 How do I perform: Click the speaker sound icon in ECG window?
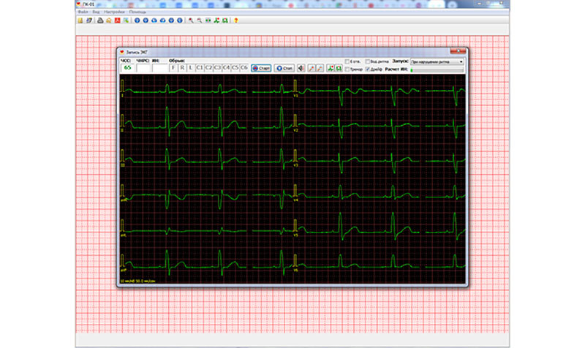tap(301, 68)
